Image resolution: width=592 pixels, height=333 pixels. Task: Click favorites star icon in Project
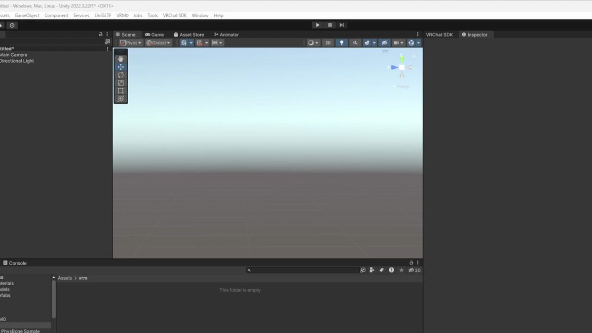click(x=402, y=270)
